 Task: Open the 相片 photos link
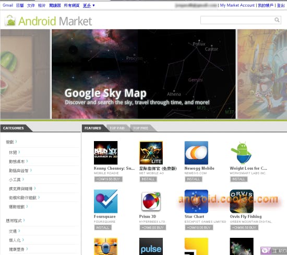42,6
